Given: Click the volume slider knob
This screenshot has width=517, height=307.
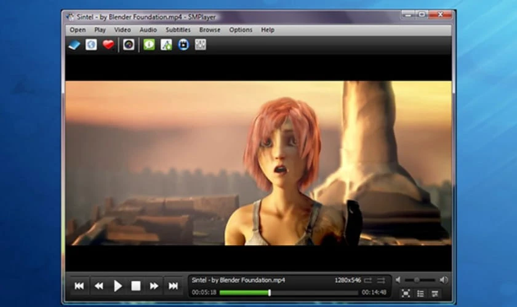Looking at the screenshot, I should click(417, 280).
